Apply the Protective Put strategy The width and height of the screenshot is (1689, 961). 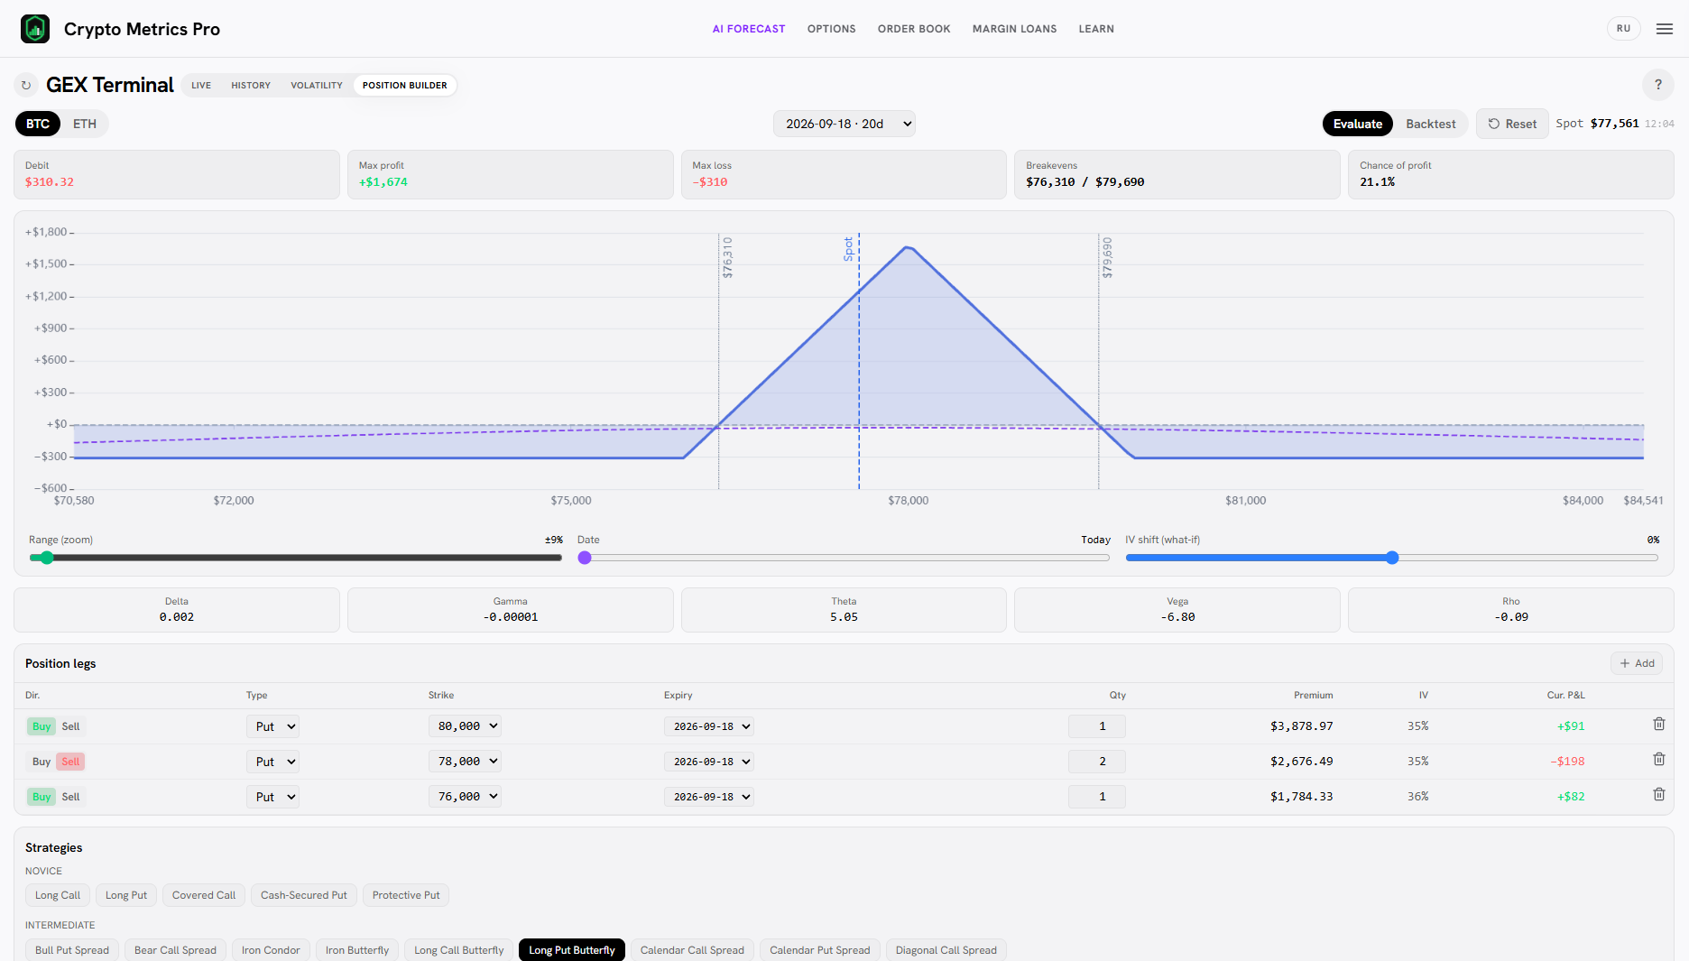(x=406, y=895)
